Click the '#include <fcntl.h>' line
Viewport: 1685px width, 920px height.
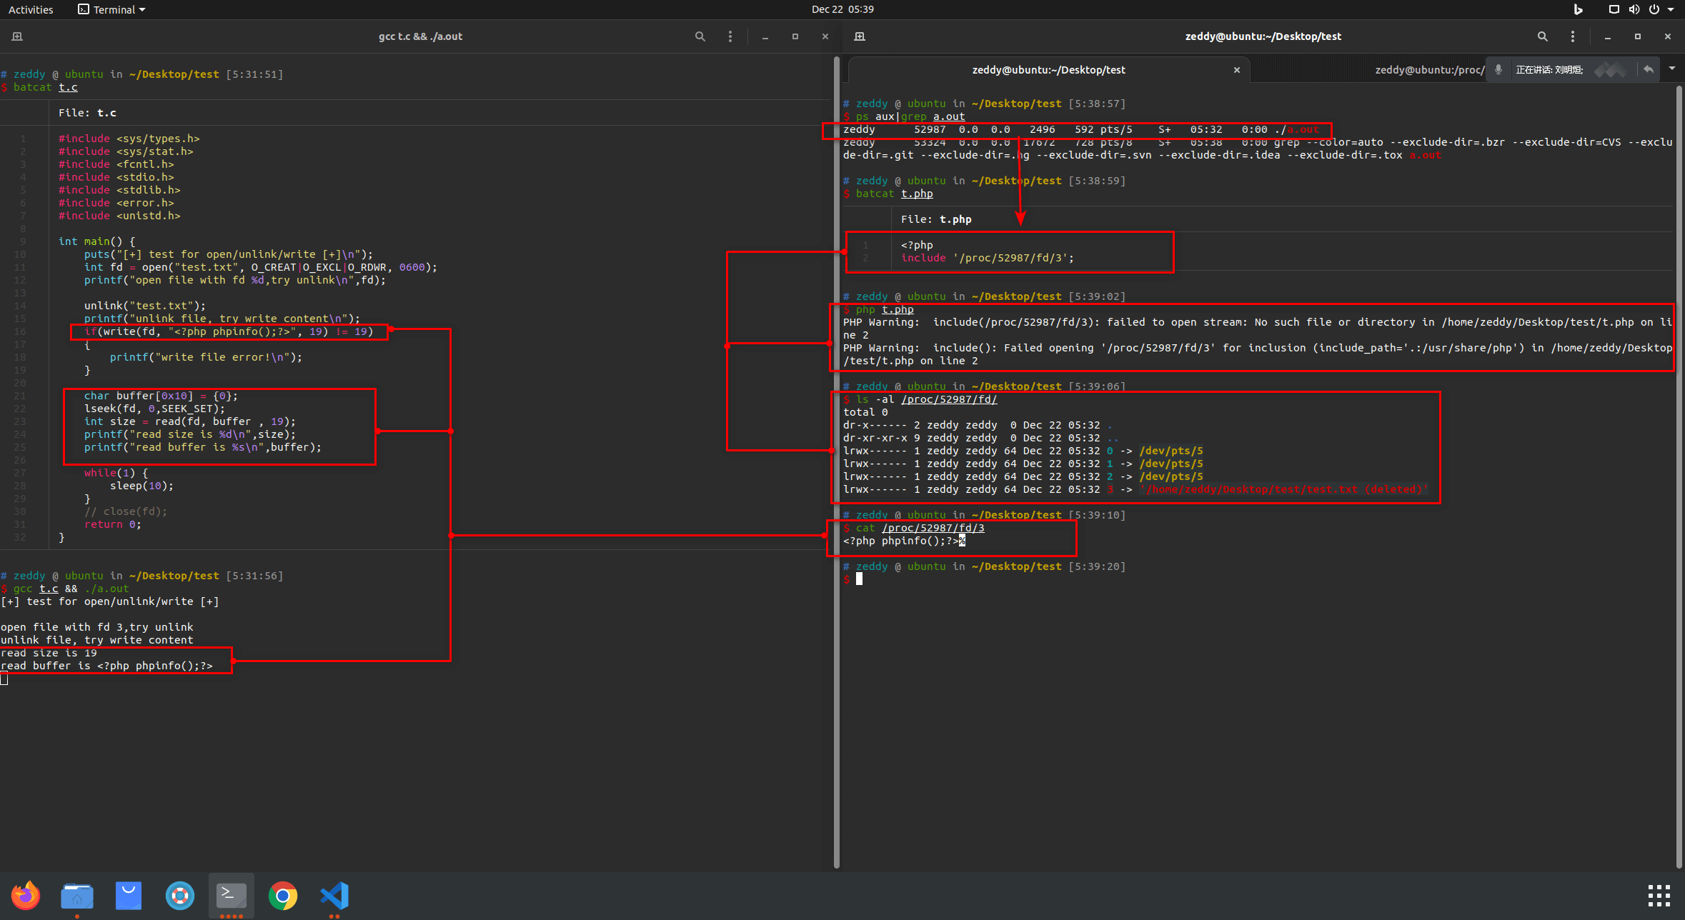tap(116, 164)
